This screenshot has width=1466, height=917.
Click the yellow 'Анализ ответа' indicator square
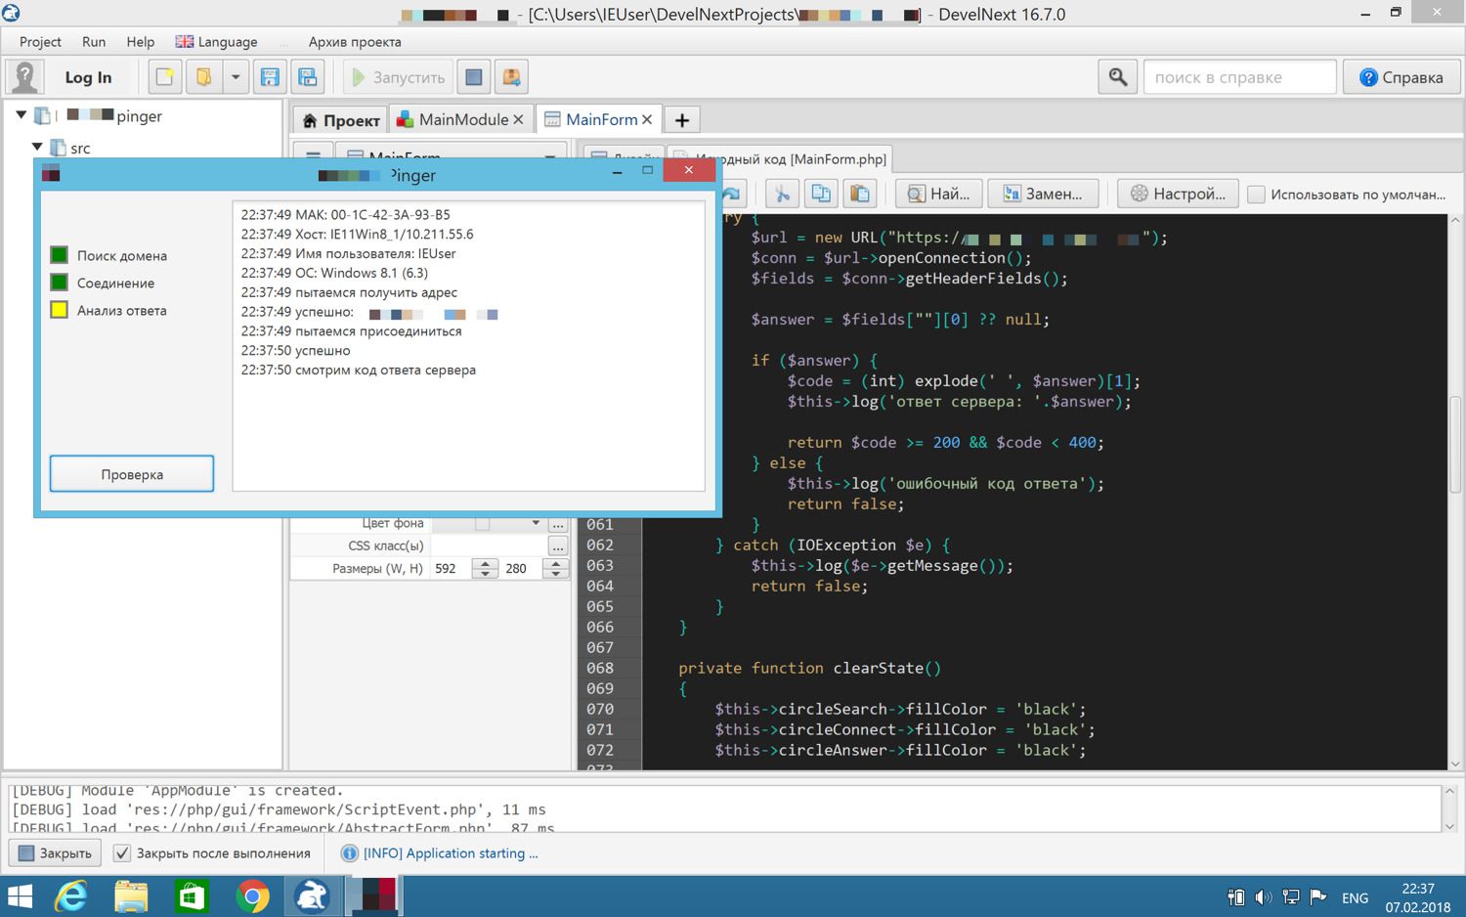pyautogui.click(x=59, y=310)
